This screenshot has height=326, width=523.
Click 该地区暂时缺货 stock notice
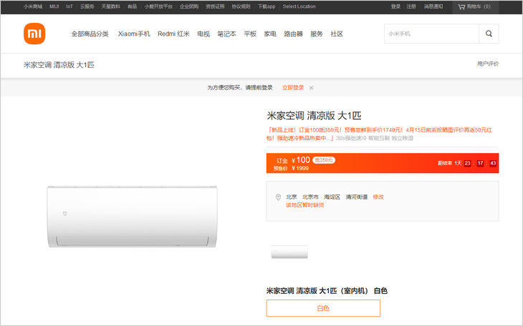pos(305,205)
